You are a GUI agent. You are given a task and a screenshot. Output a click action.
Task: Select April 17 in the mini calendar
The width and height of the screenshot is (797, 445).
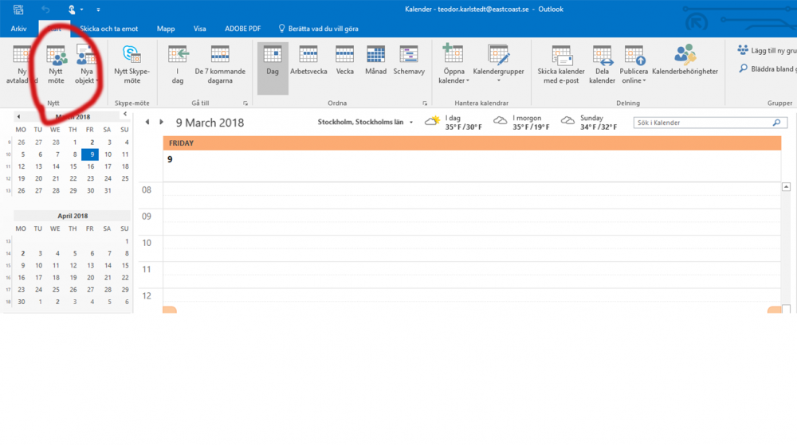[x=37, y=278]
